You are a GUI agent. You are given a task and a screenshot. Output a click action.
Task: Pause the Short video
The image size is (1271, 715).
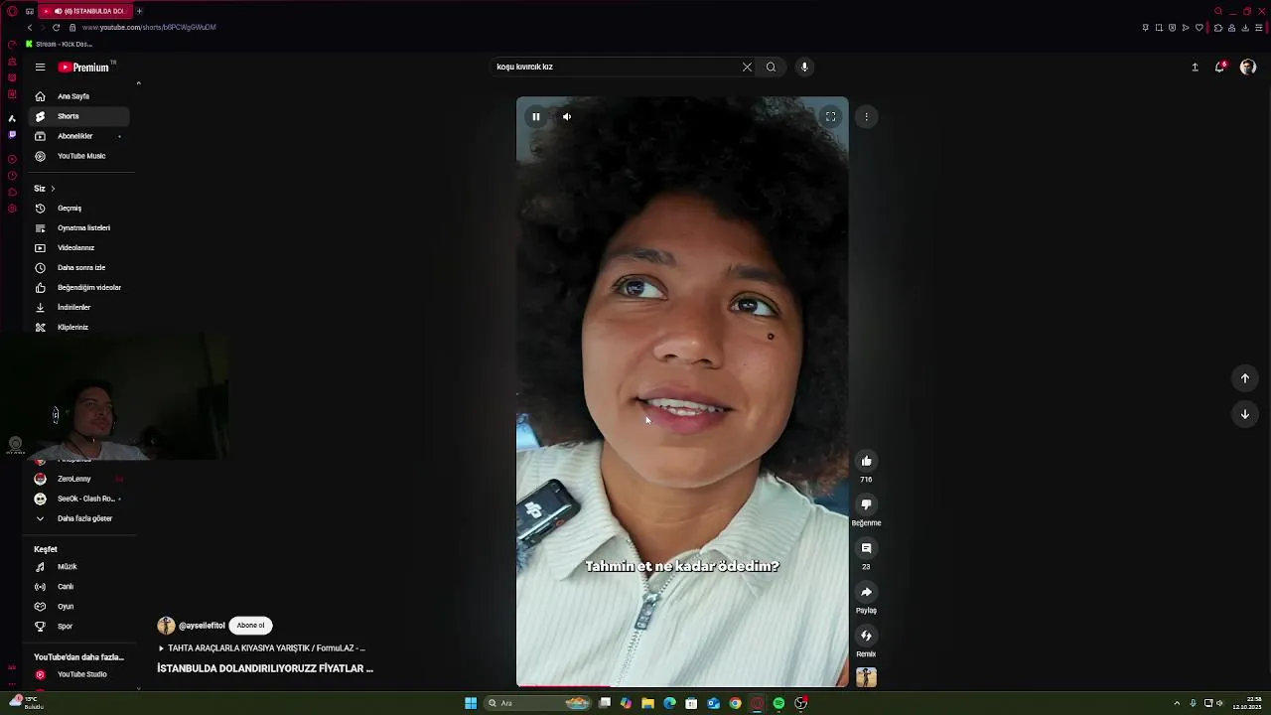[x=536, y=117]
